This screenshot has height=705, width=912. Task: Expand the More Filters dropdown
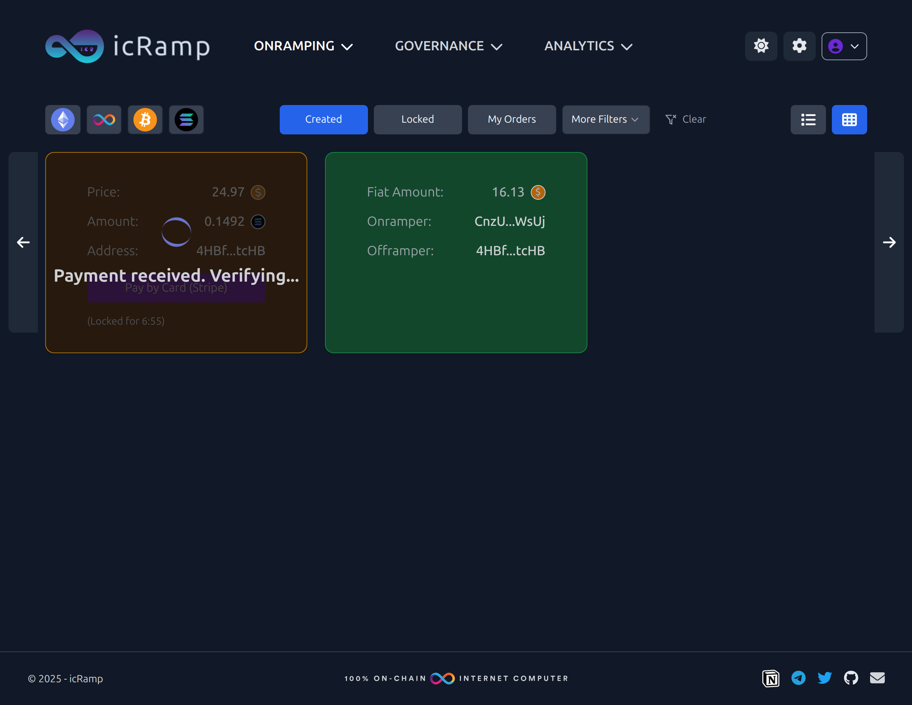coord(605,120)
